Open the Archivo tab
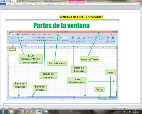 (x=3, y=4)
